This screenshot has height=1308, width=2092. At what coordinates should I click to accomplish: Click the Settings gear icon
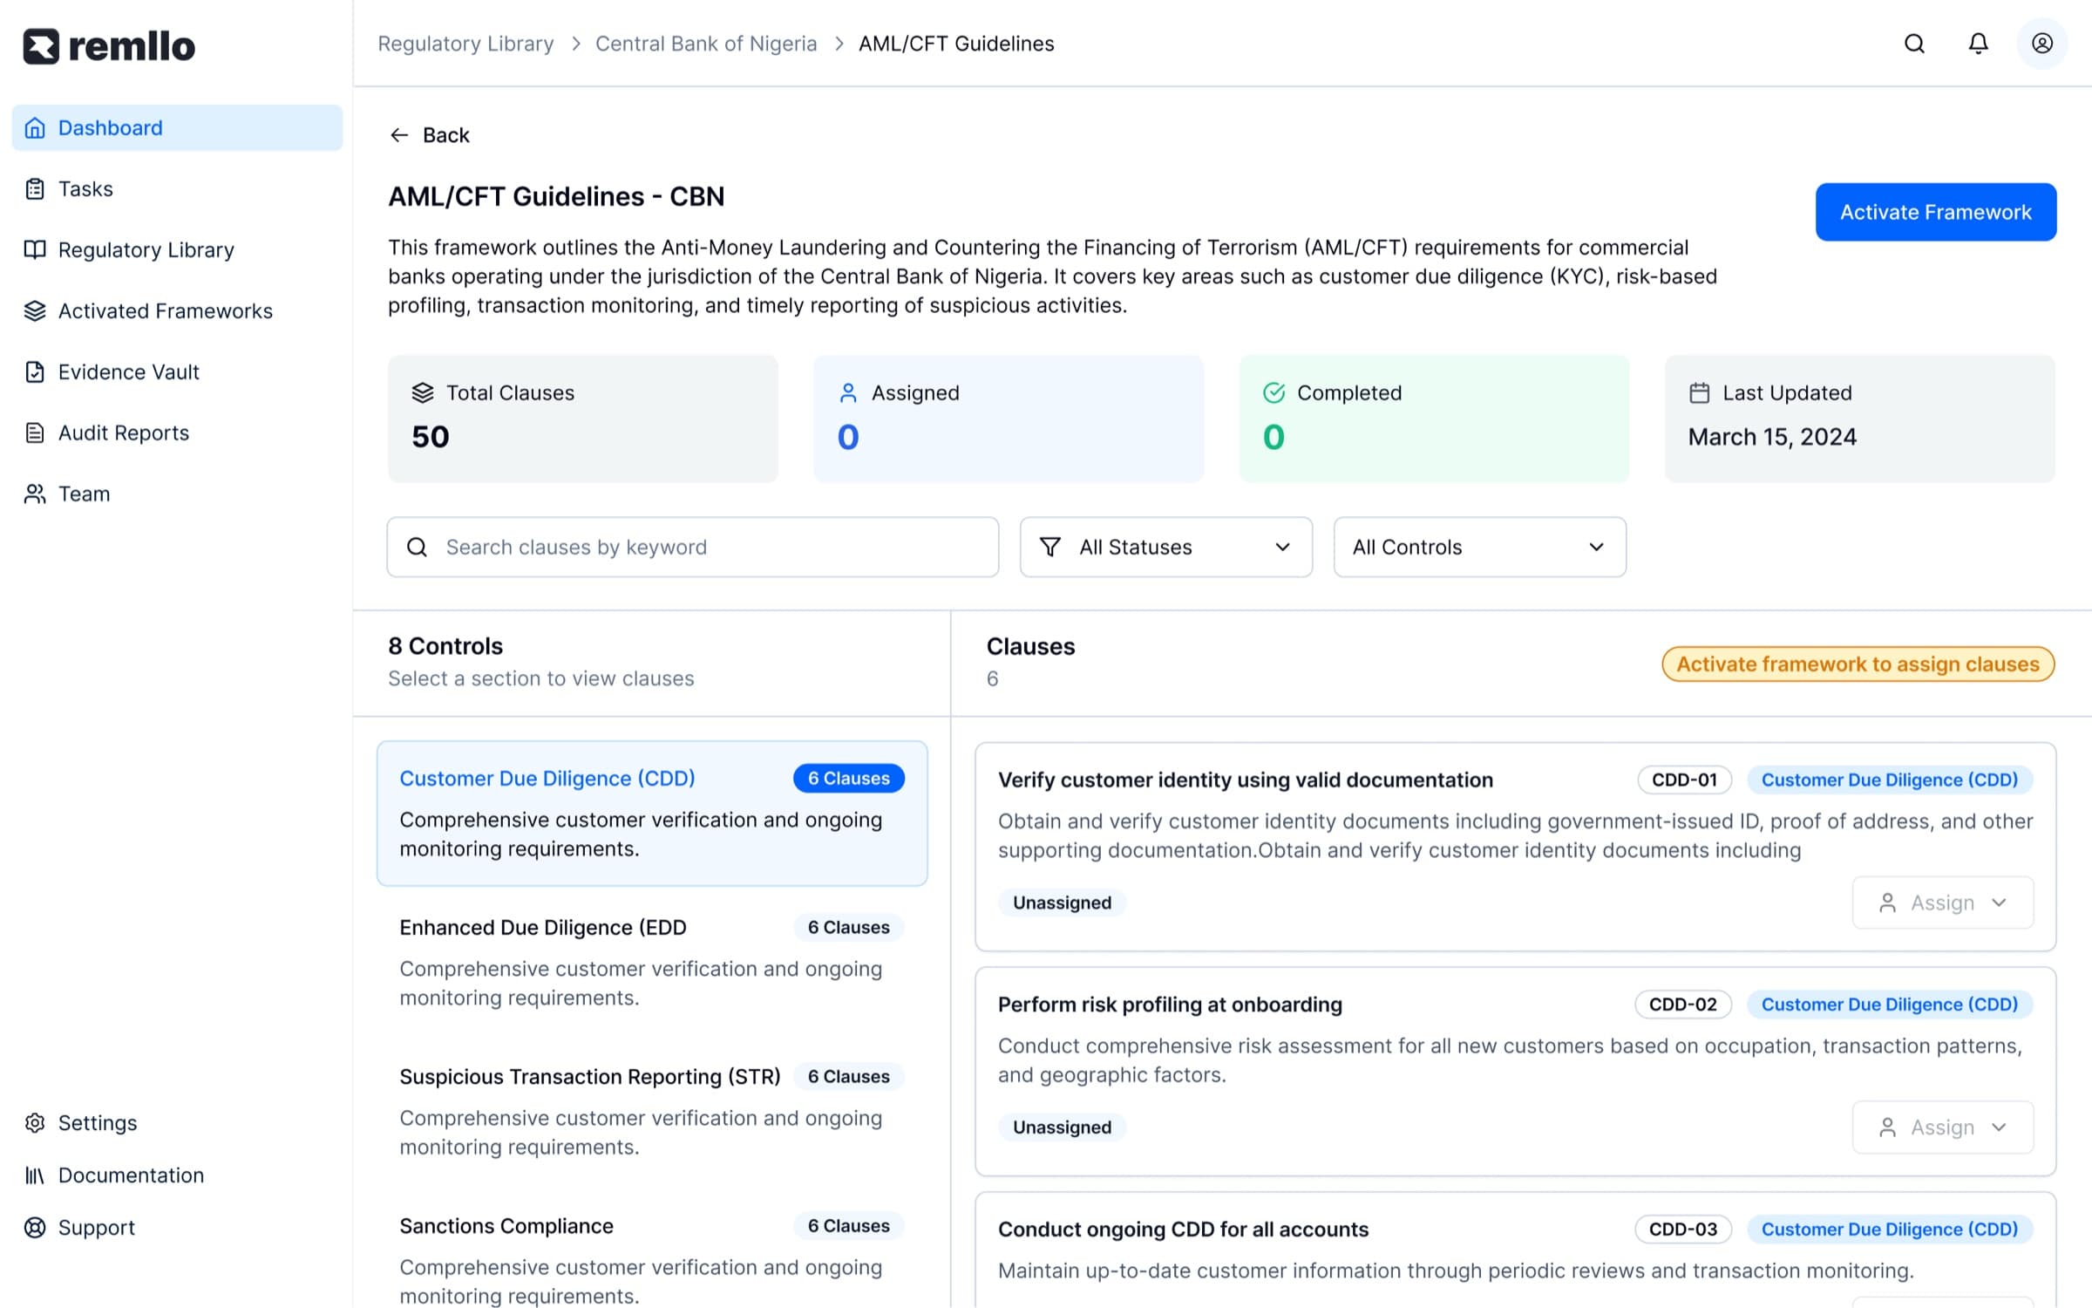click(x=35, y=1123)
